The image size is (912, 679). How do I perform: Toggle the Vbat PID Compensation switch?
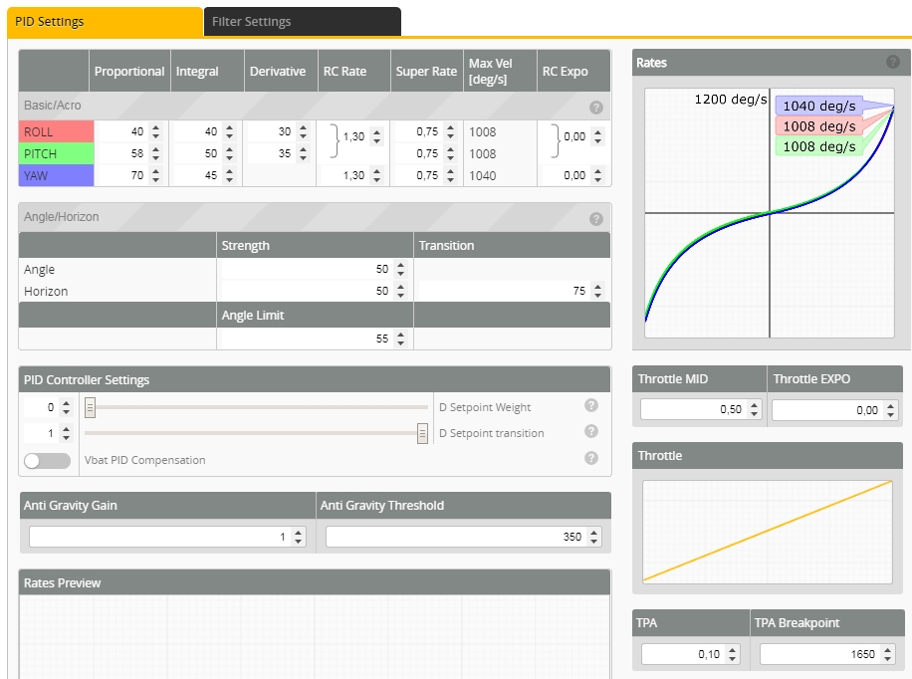click(x=47, y=460)
